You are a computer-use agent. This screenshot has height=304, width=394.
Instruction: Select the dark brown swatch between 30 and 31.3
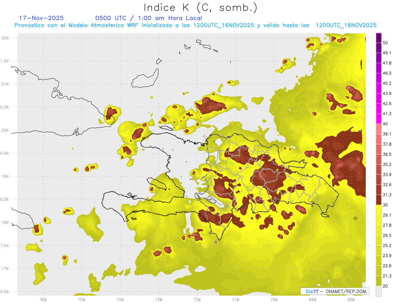tap(379, 200)
